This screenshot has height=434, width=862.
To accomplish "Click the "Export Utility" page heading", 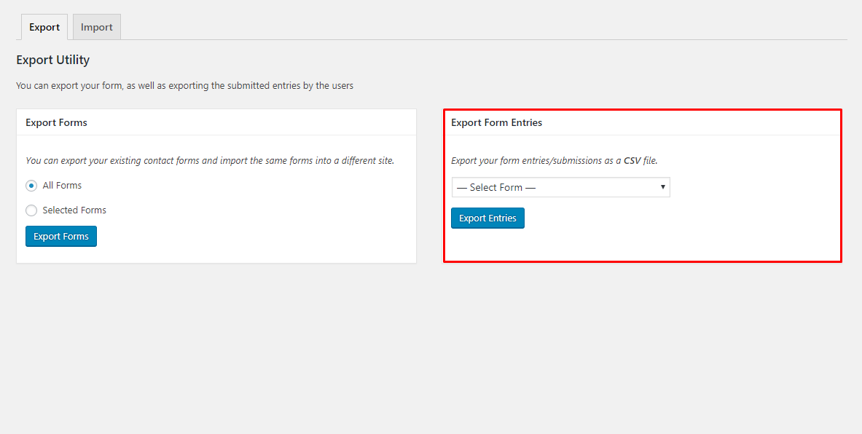I will pyautogui.click(x=52, y=60).
